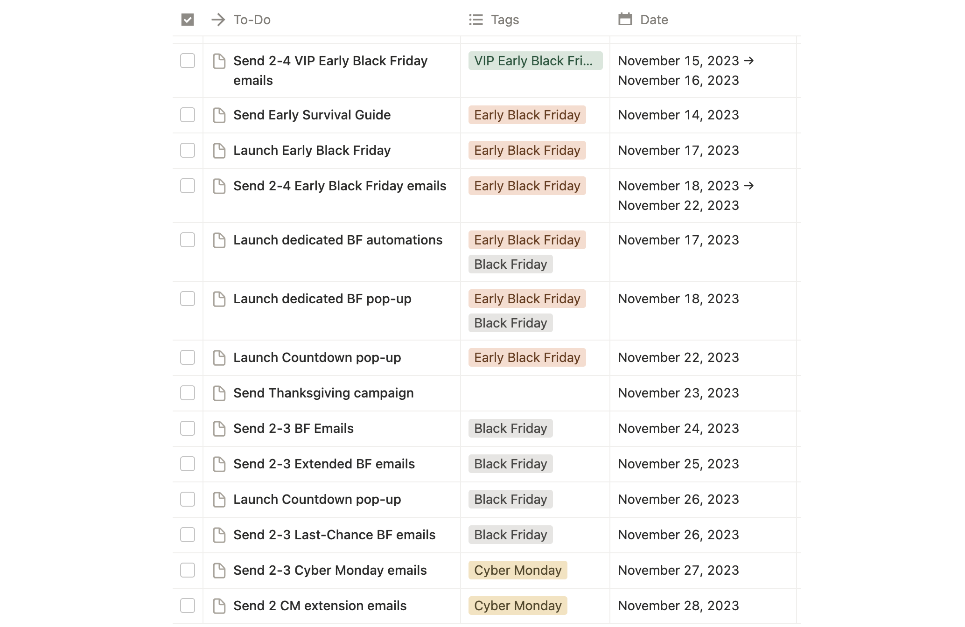Open page icon for Send Early Survival Guide

coord(219,115)
